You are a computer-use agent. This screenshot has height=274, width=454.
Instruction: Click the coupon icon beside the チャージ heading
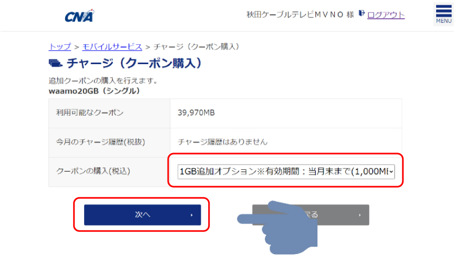click(x=55, y=63)
